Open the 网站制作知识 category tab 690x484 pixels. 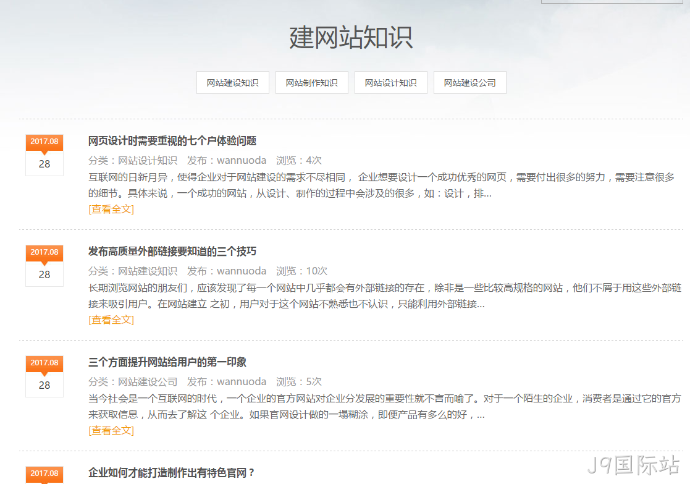click(x=311, y=82)
